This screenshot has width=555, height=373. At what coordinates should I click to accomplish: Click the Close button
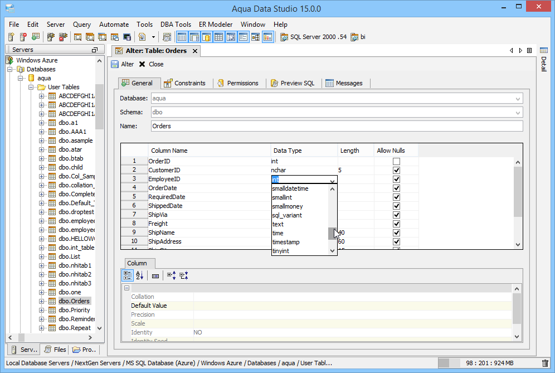point(151,64)
